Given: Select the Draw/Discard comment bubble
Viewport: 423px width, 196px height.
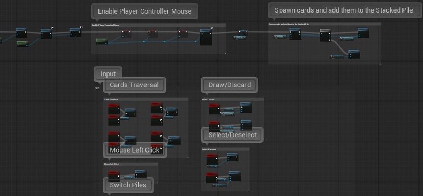Looking at the screenshot, I should [x=229, y=85].
